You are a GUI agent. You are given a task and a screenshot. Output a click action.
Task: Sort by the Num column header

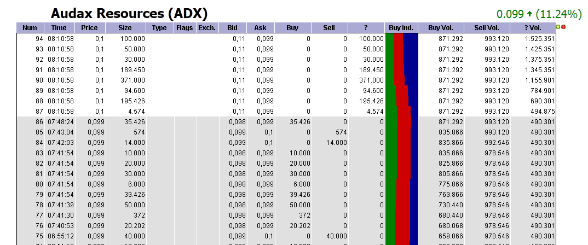(30, 28)
